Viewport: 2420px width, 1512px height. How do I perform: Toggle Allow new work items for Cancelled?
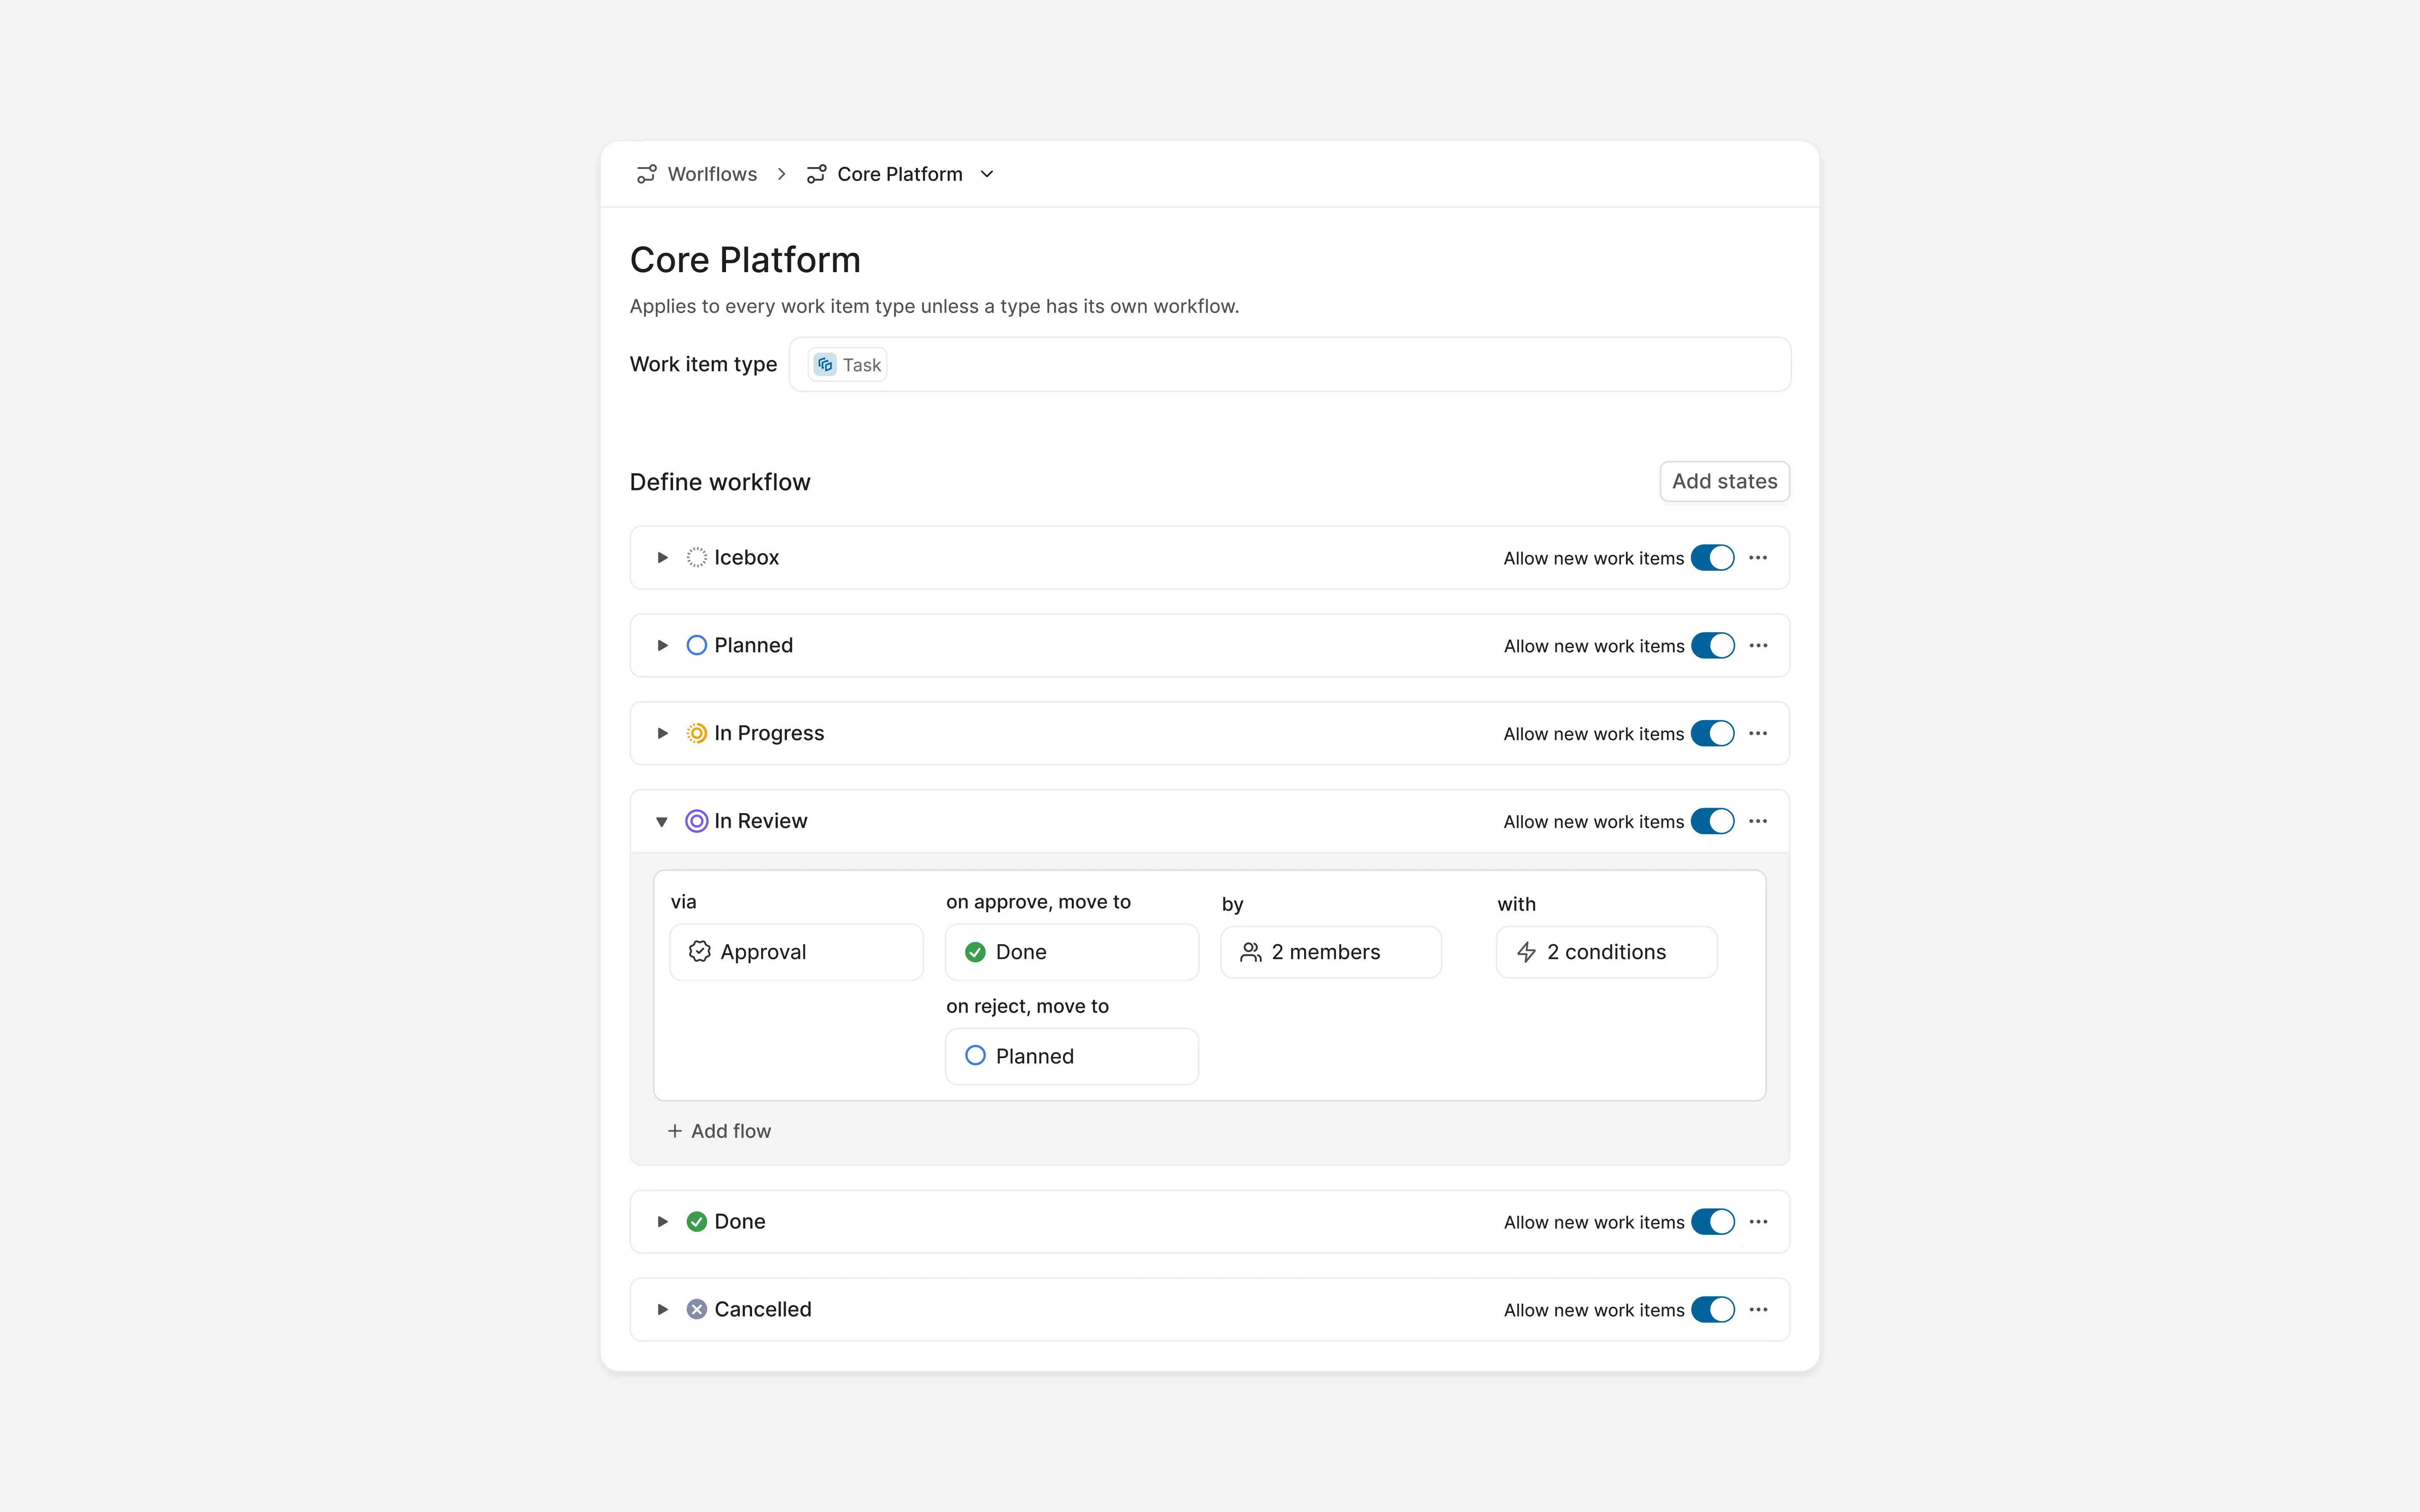point(1713,1310)
